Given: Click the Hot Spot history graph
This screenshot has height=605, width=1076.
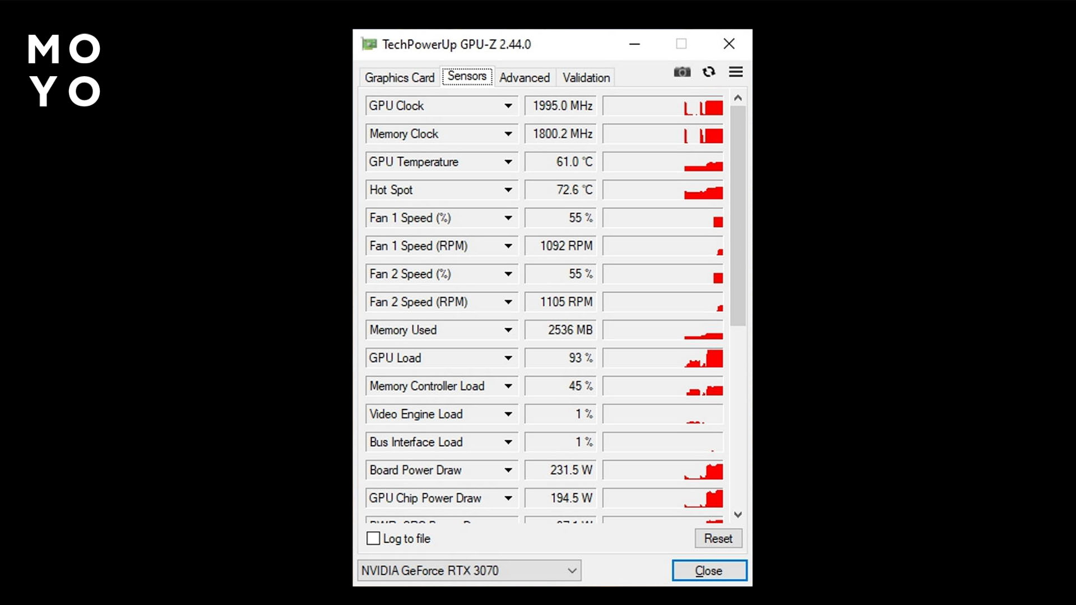Looking at the screenshot, I should tap(663, 190).
